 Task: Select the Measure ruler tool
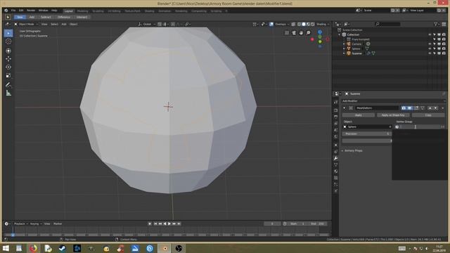pos(8,93)
